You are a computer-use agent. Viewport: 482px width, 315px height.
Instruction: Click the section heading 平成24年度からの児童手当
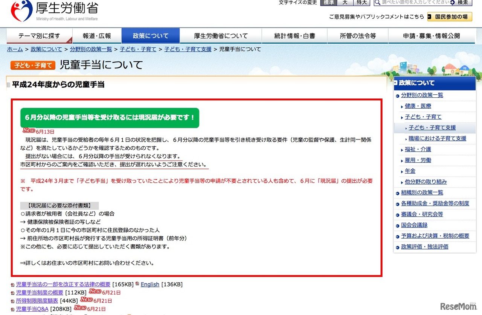point(58,85)
